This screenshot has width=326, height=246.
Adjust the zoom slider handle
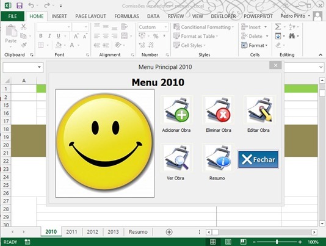(x=277, y=242)
